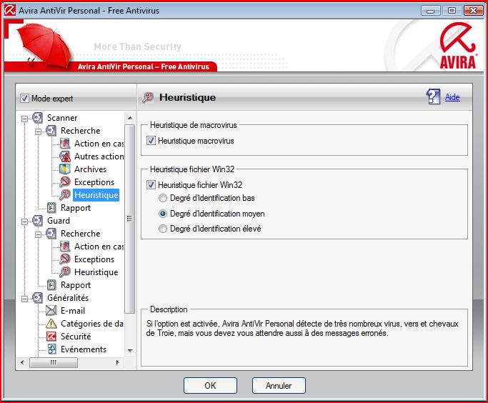
Task: Click the Rapport icon under Guard
Action: click(51, 285)
